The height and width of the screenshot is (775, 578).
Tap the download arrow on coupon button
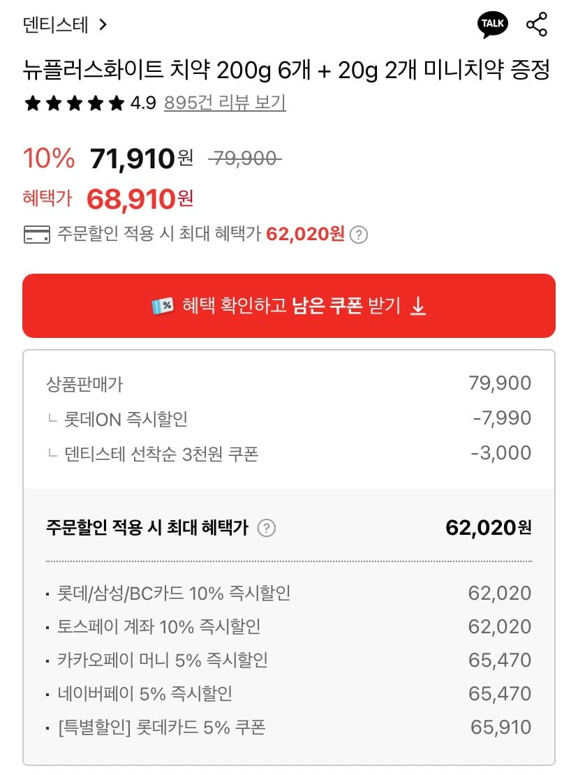coord(417,307)
